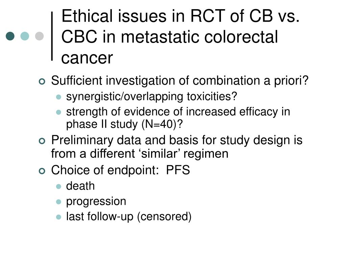Click the light teal header dot

[x=25, y=36]
